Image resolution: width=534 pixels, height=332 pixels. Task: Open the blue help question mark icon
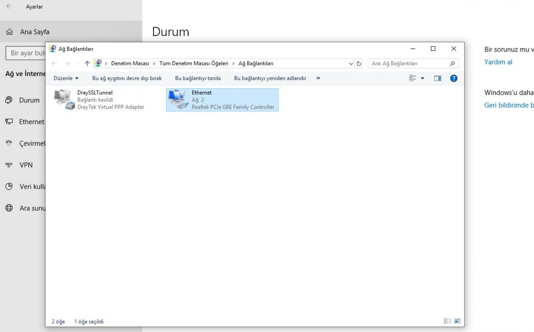point(453,78)
